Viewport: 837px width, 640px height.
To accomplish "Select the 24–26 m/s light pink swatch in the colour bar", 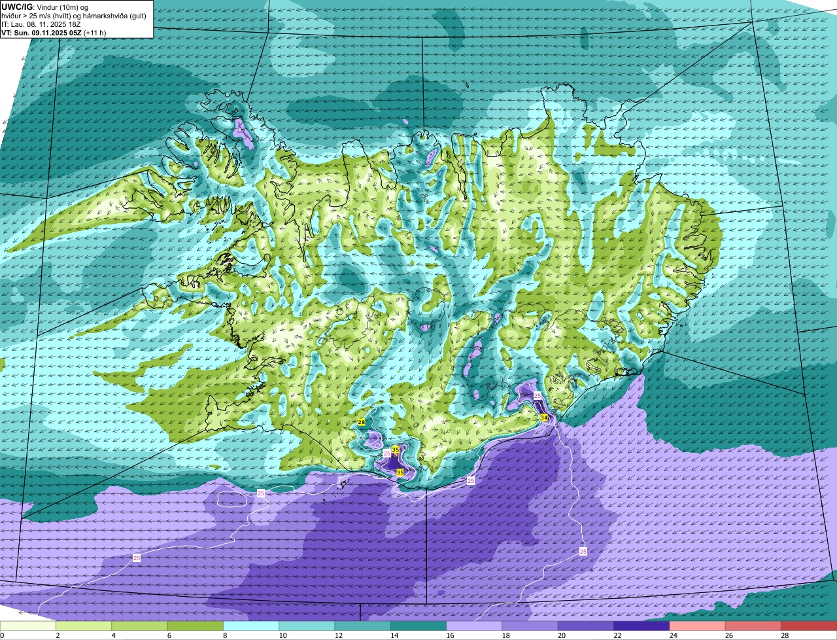I will pos(698,626).
